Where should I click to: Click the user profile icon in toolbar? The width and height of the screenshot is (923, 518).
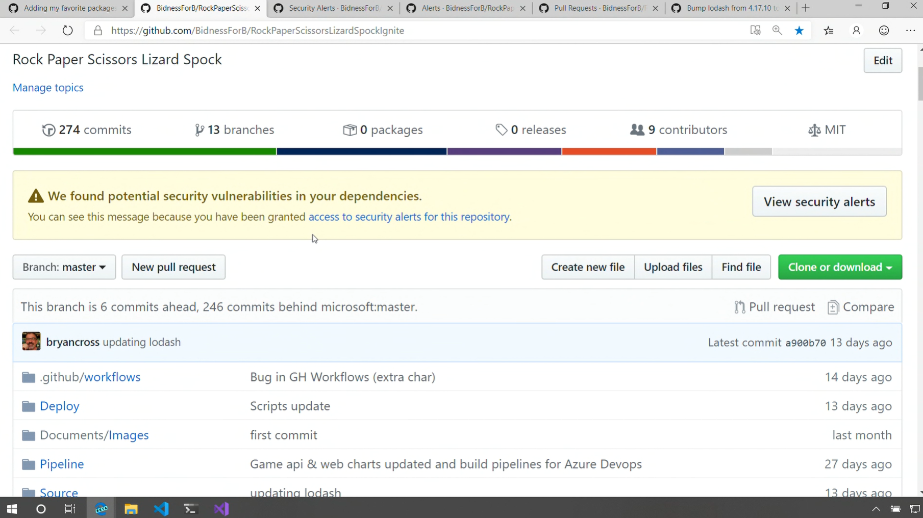[x=856, y=31]
